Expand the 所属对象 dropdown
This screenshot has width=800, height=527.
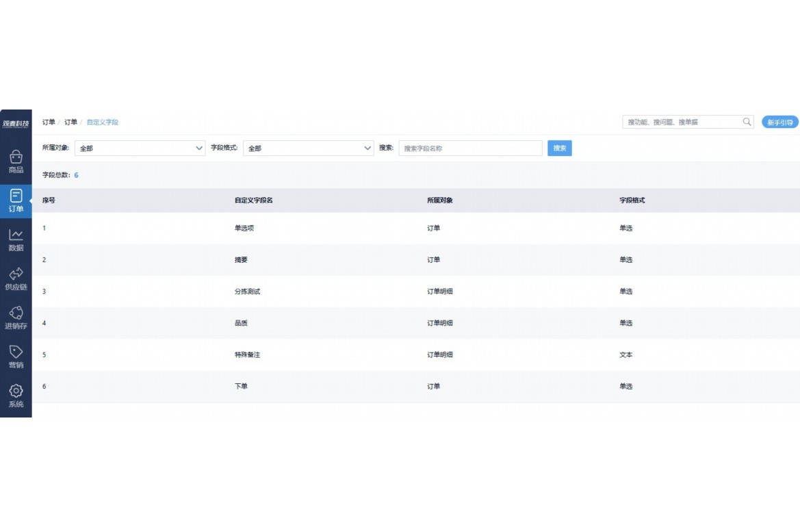140,148
